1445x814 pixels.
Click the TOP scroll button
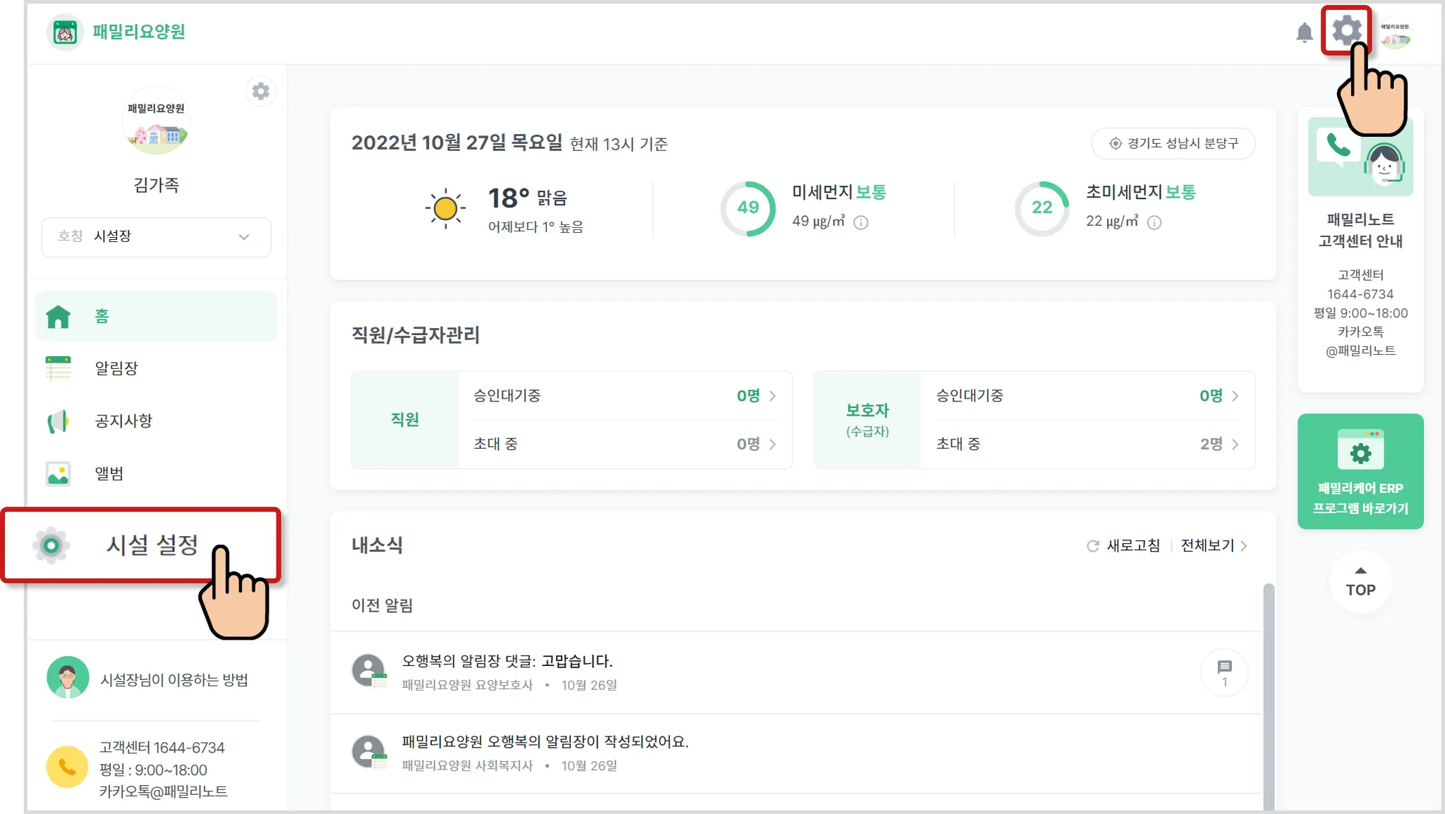coord(1360,583)
